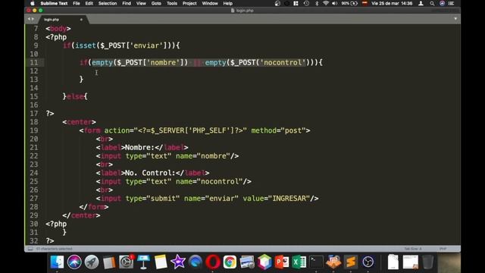Image resolution: width=485 pixels, height=273 pixels.
Task: Click line number 19 in the gutter
Action: coord(33,130)
